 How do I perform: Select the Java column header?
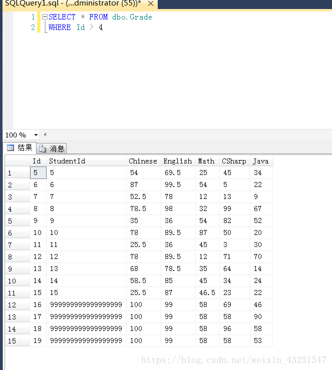pos(261,161)
